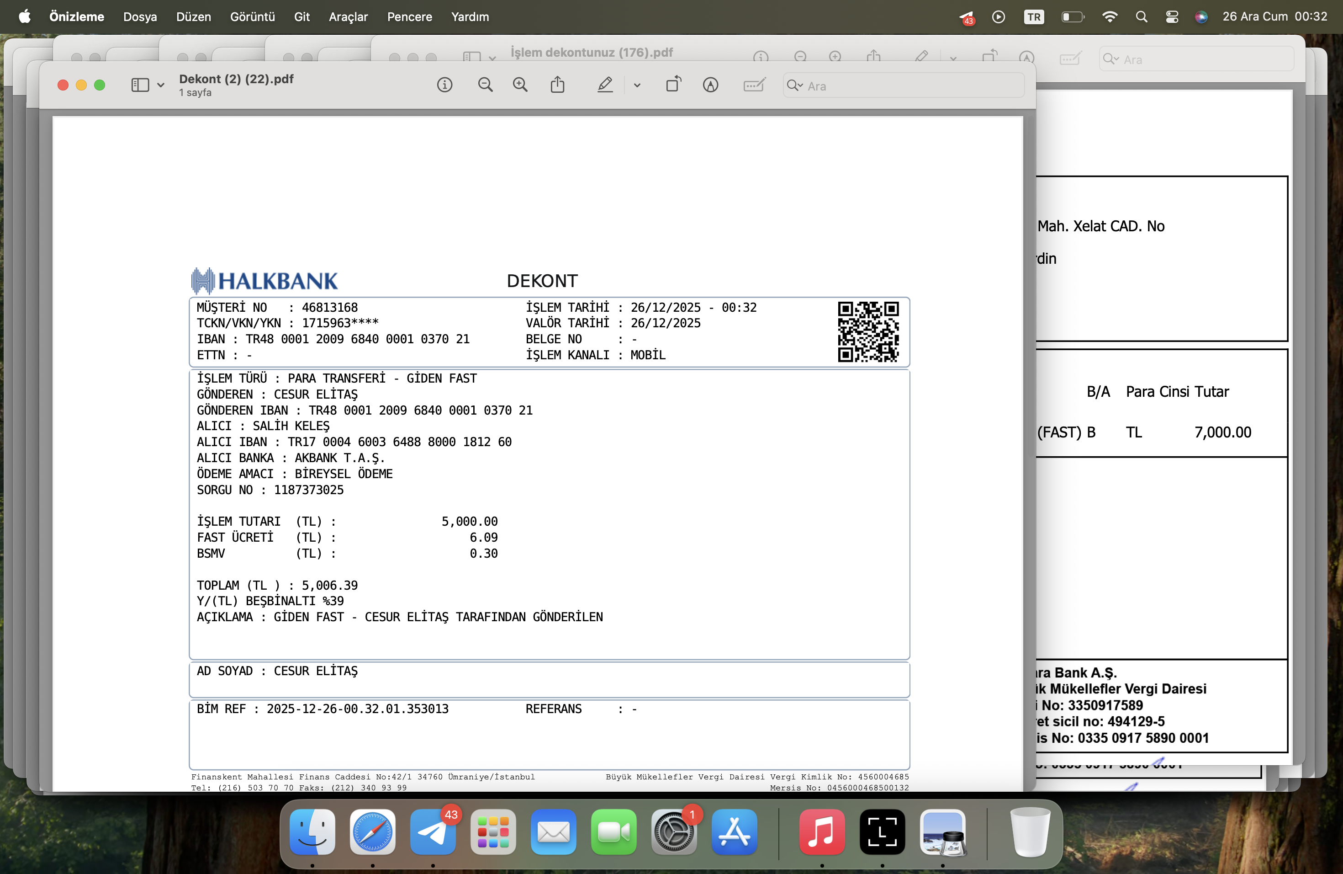
Task: Open Mail from the Dock
Action: coord(554,832)
